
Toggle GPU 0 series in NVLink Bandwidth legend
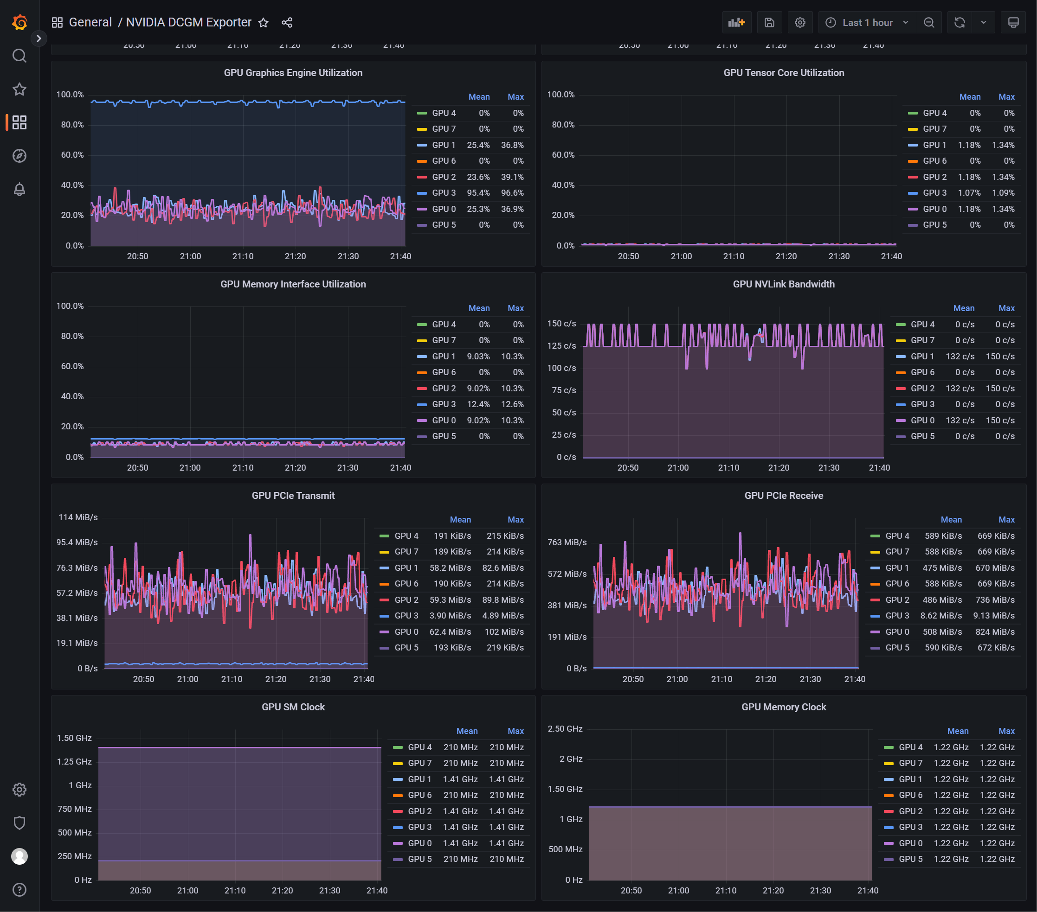(x=922, y=420)
